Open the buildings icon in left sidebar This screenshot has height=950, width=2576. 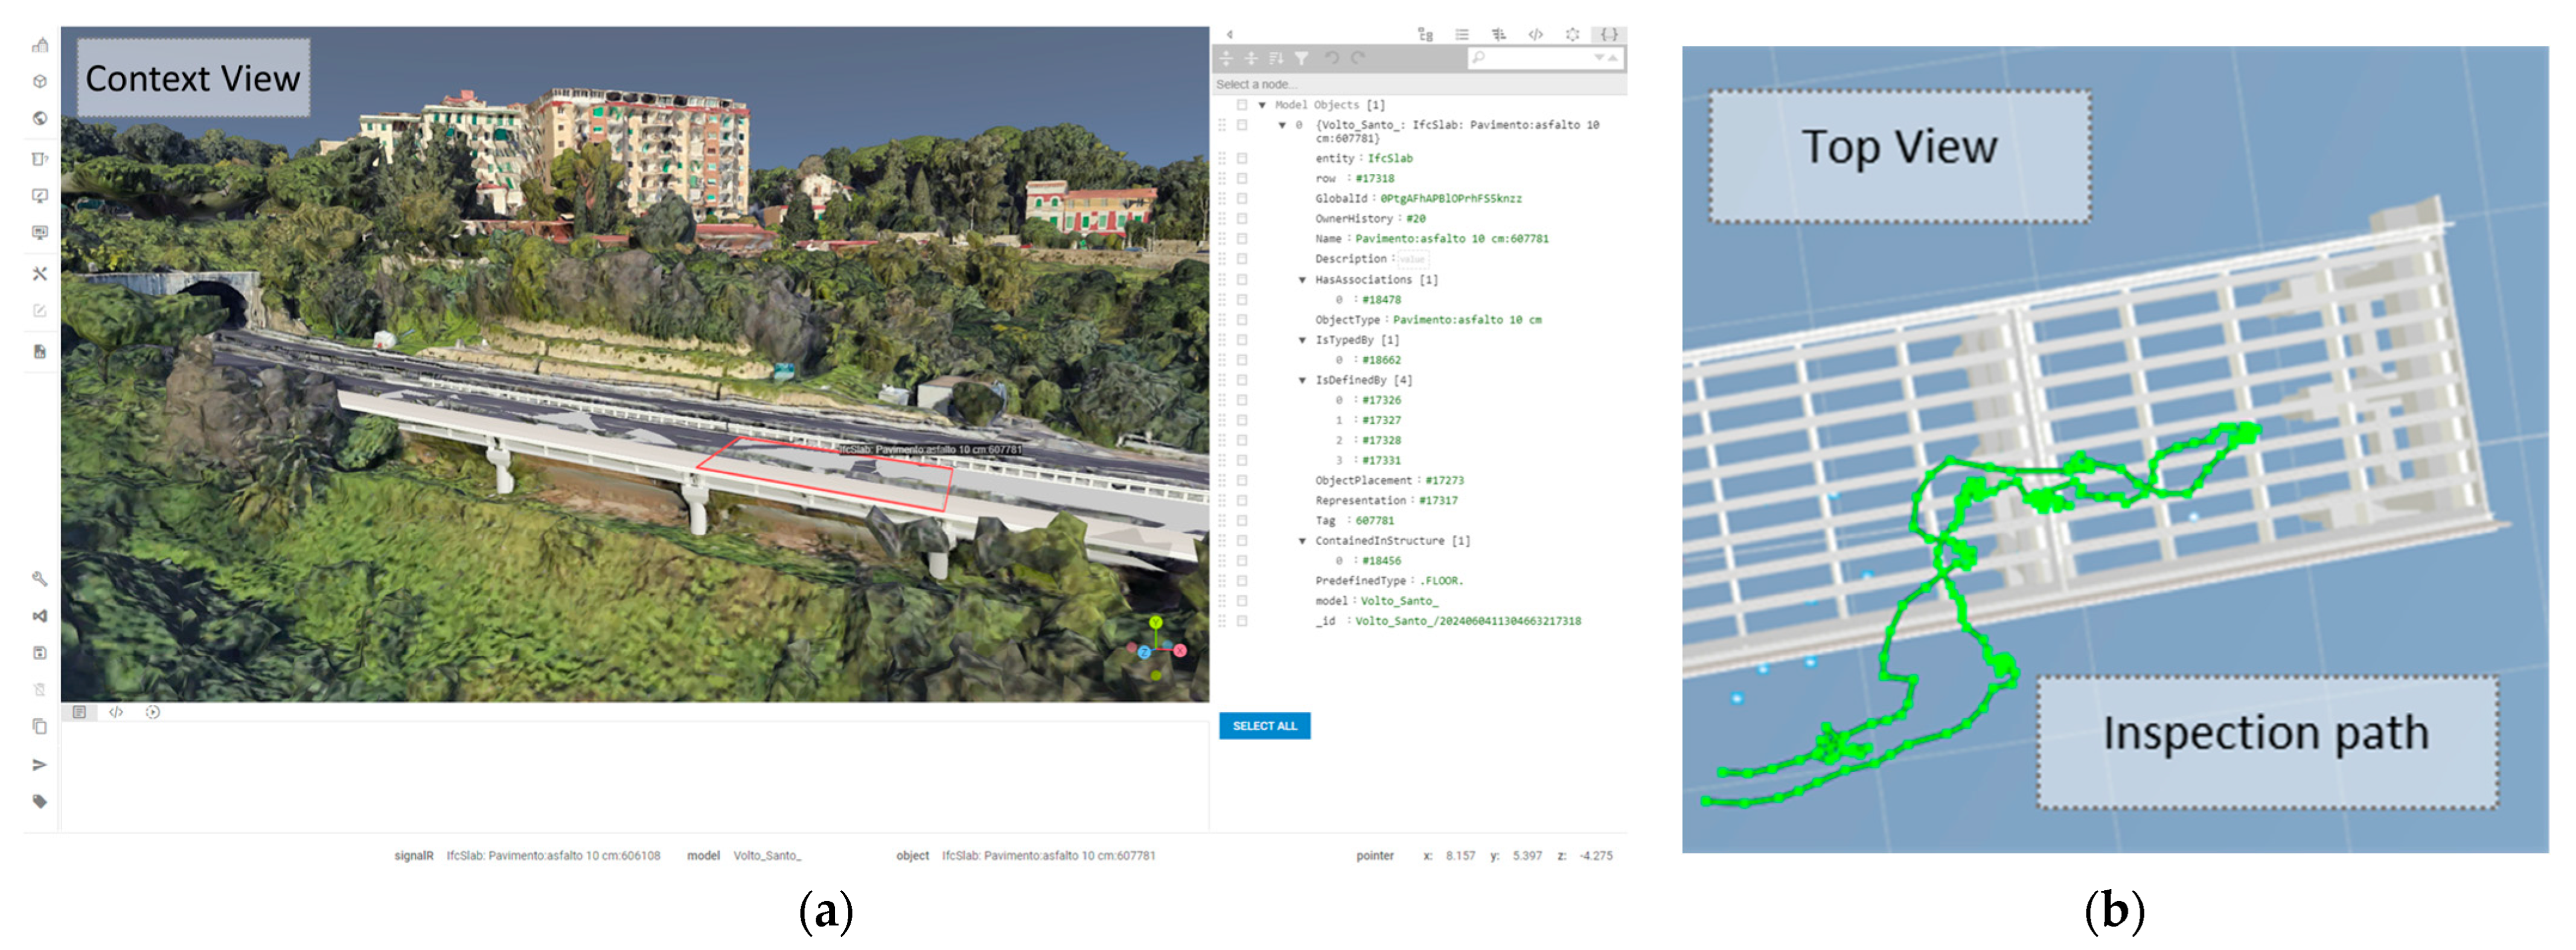pos(40,45)
